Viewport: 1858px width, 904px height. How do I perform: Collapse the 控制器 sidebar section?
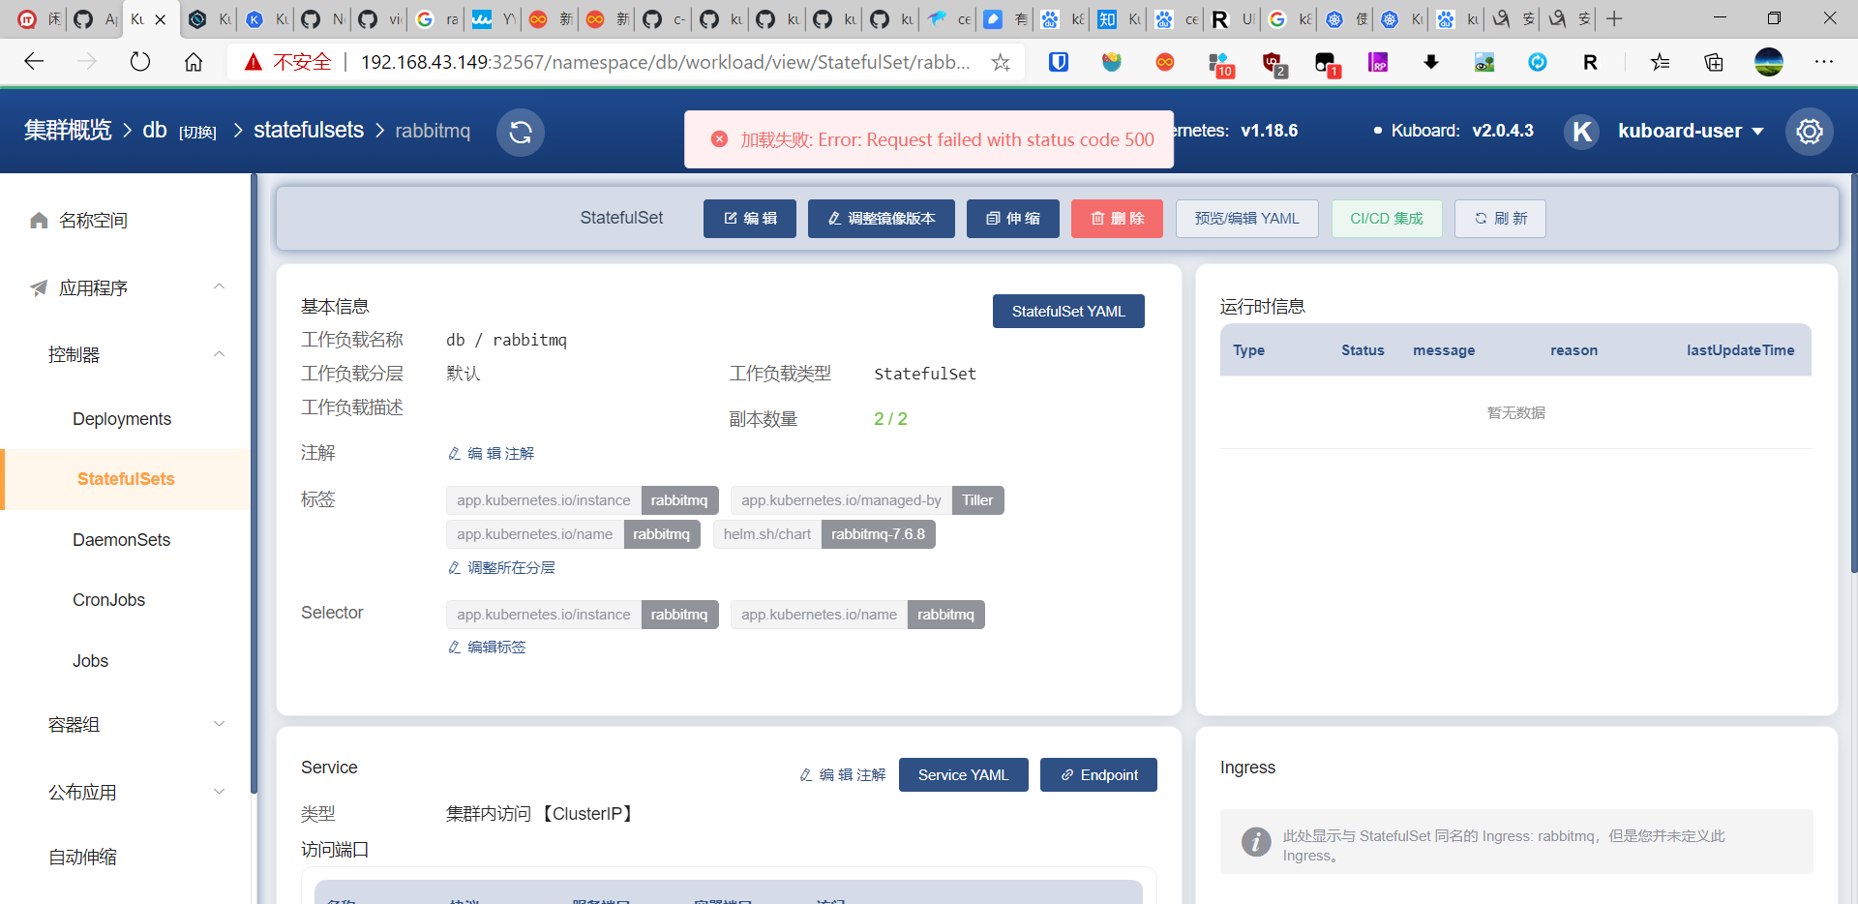219,353
